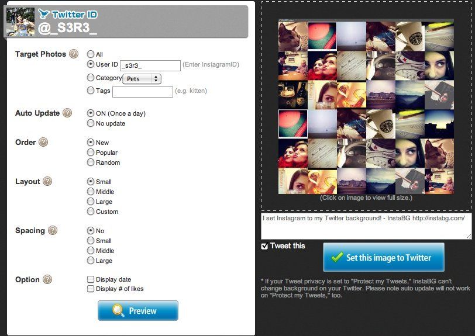
Task: Click the help icon beside Target Photos
Action: (74, 54)
